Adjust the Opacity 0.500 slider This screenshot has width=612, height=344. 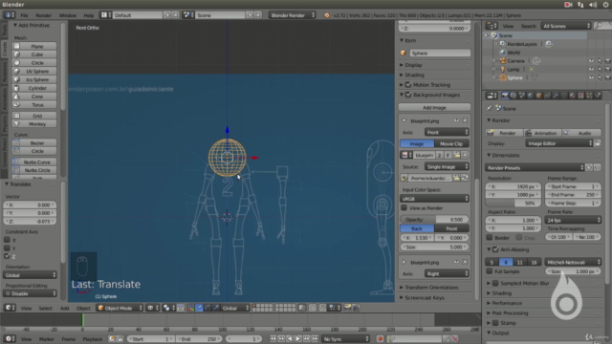coord(434,220)
